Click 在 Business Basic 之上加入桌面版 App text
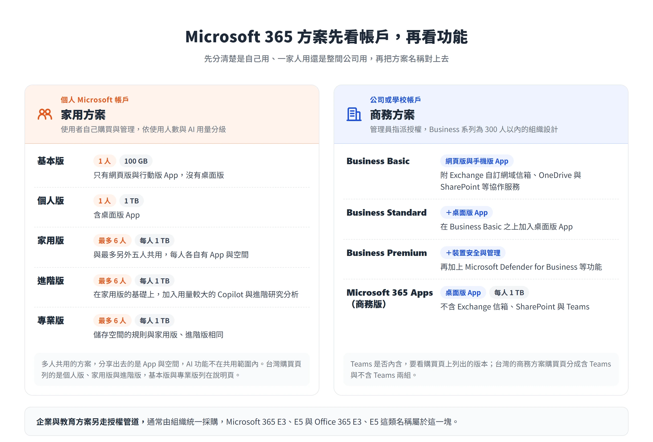The image size is (653, 442). (506, 227)
